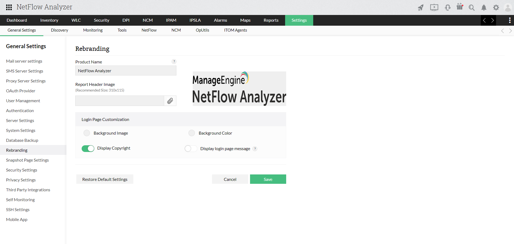Enable Display login page message toggle
The image size is (514, 244).
[191, 148]
